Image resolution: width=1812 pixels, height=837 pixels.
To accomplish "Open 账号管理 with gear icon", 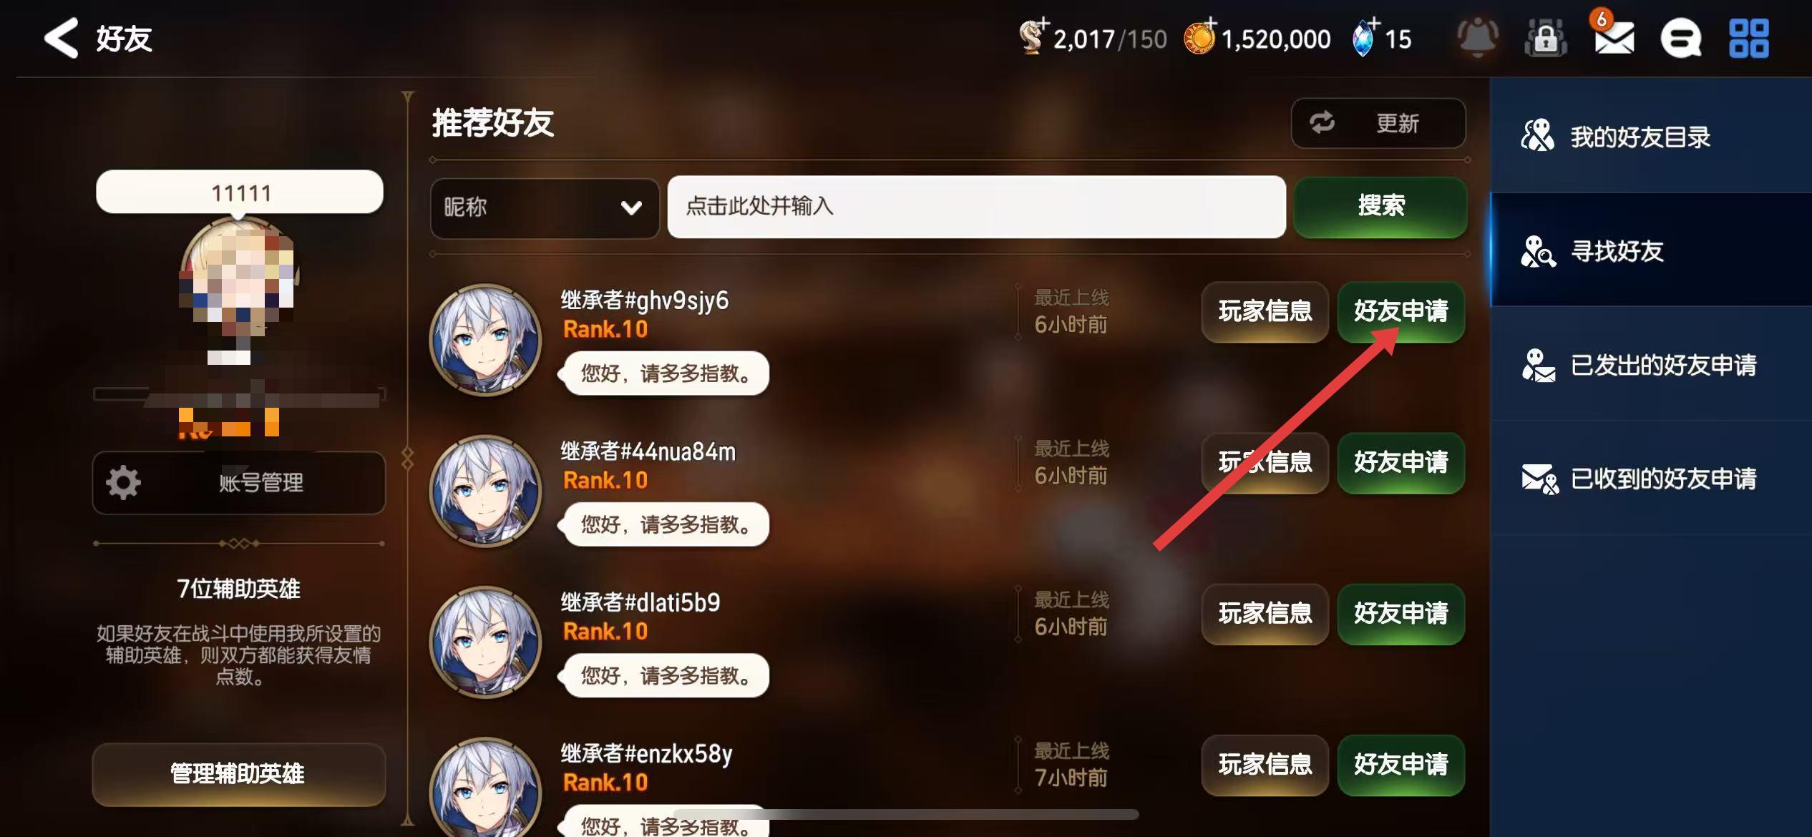I will point(239,483).
